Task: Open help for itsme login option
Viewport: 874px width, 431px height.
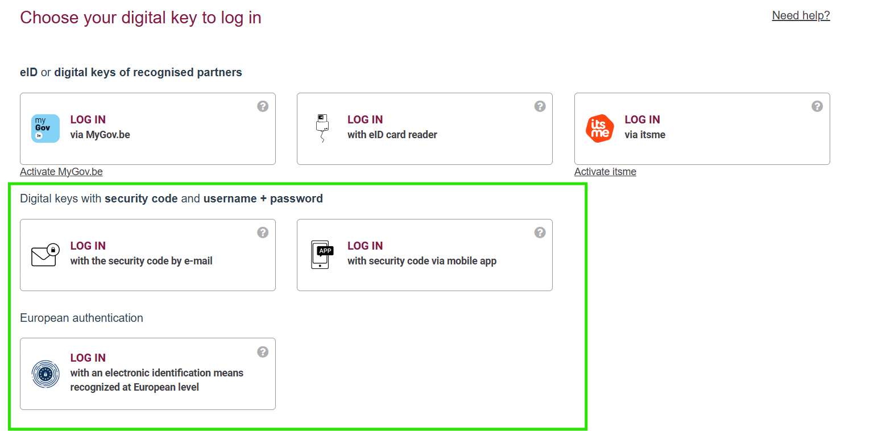Action: 817,106
